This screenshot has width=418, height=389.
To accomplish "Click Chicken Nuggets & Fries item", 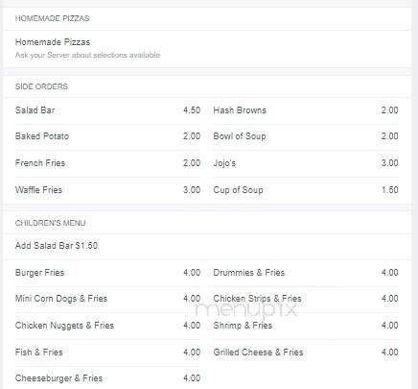I will pos(107,326).
